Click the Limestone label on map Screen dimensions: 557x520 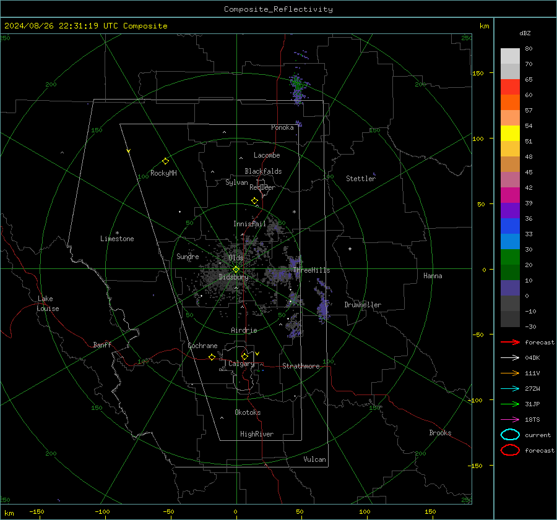(117, 239)
